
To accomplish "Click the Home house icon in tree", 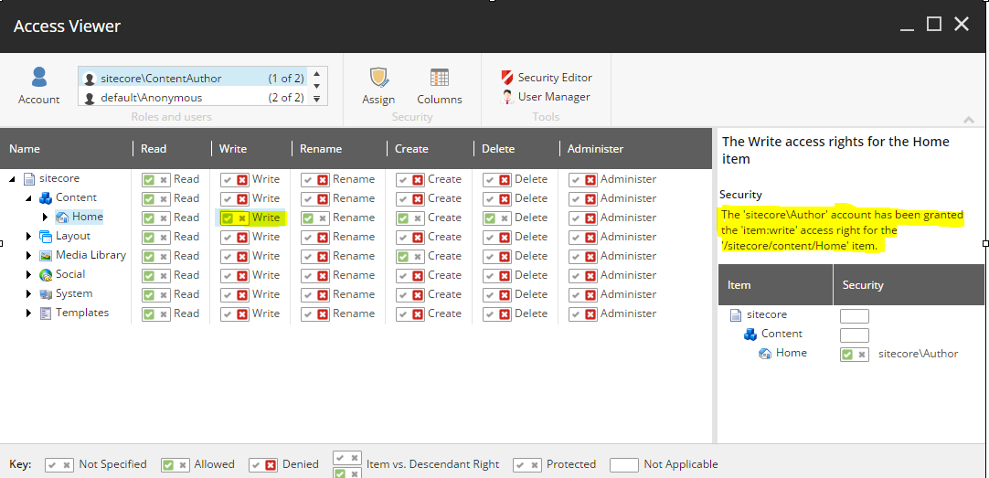I will point(62,217).
